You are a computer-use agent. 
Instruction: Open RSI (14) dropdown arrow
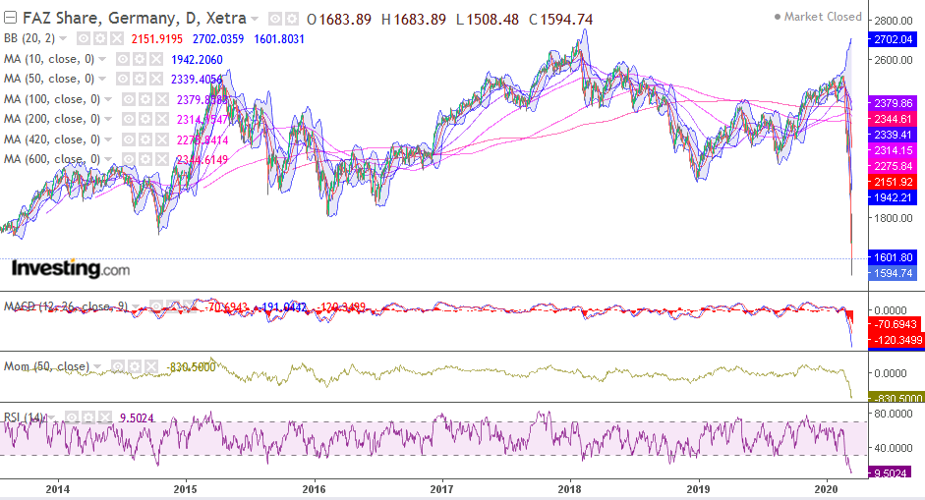pos(52,417)
